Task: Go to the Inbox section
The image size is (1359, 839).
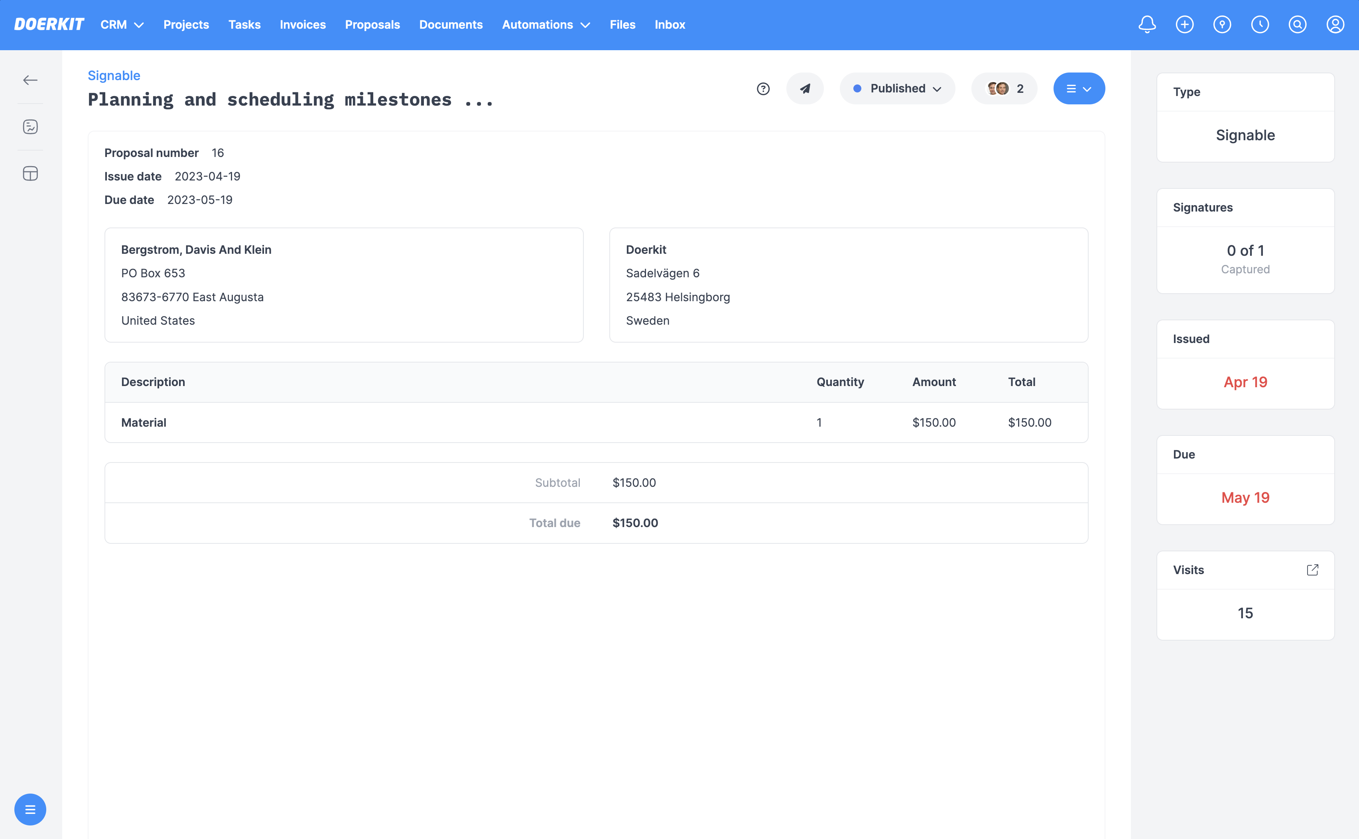Action: point(670,24)
